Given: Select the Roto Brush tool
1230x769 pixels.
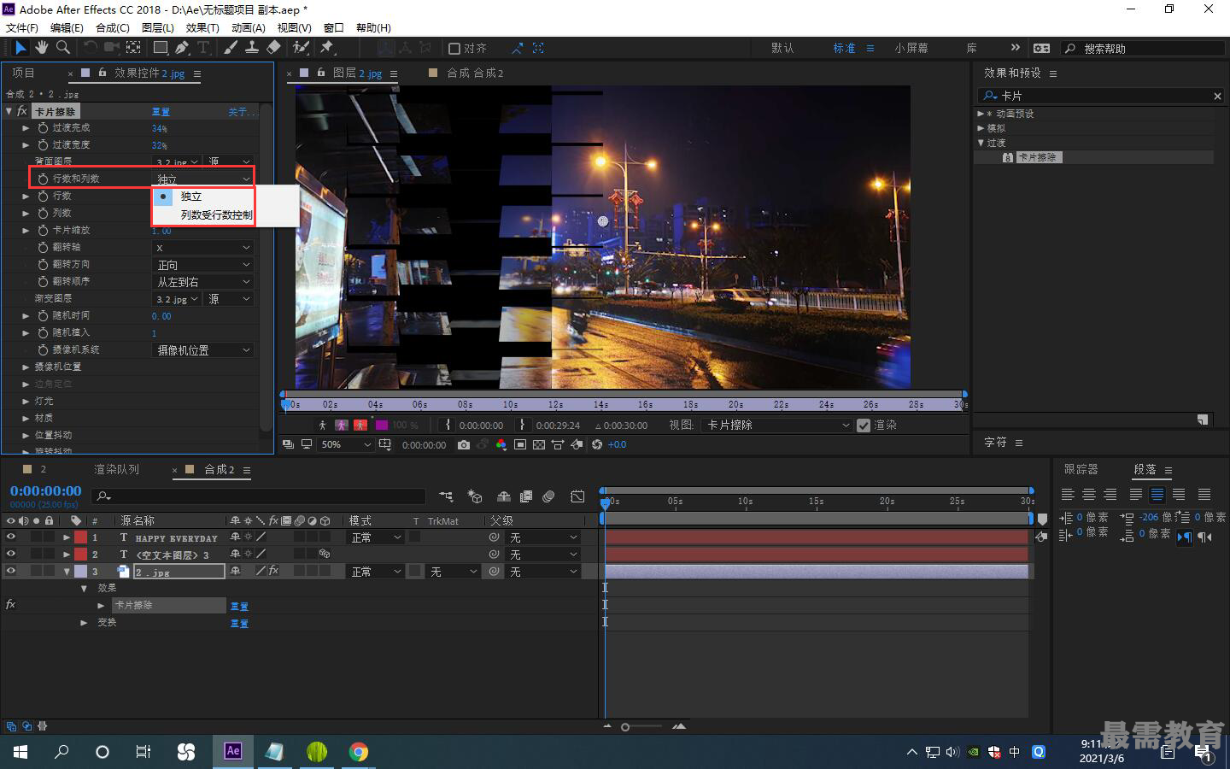Looking at the screenshot, I should [x=301, y=48].
